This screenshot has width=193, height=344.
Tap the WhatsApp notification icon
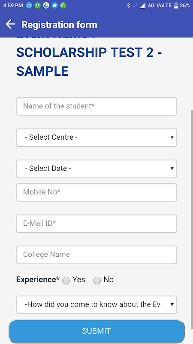pos(63,6)
